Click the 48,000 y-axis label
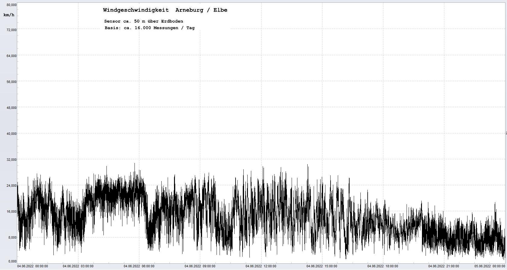This screenshot has height=270, width=507. (11, 107)
